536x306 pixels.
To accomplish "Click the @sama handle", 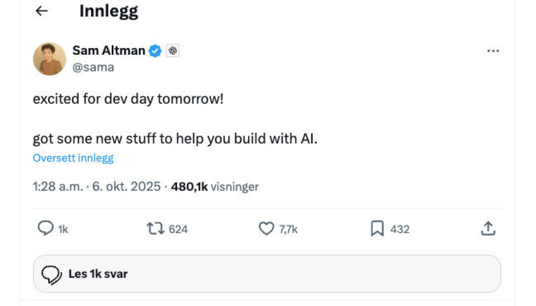I will click(93, 68).
